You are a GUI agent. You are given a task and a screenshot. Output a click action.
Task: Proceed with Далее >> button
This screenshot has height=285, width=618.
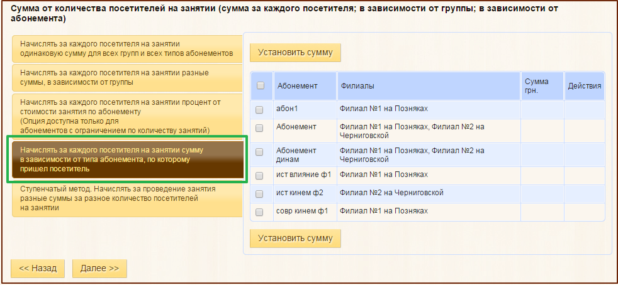click(x=99, y=269)
